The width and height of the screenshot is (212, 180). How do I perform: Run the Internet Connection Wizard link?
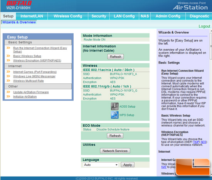pyautogui.click(x=40, y=50)
